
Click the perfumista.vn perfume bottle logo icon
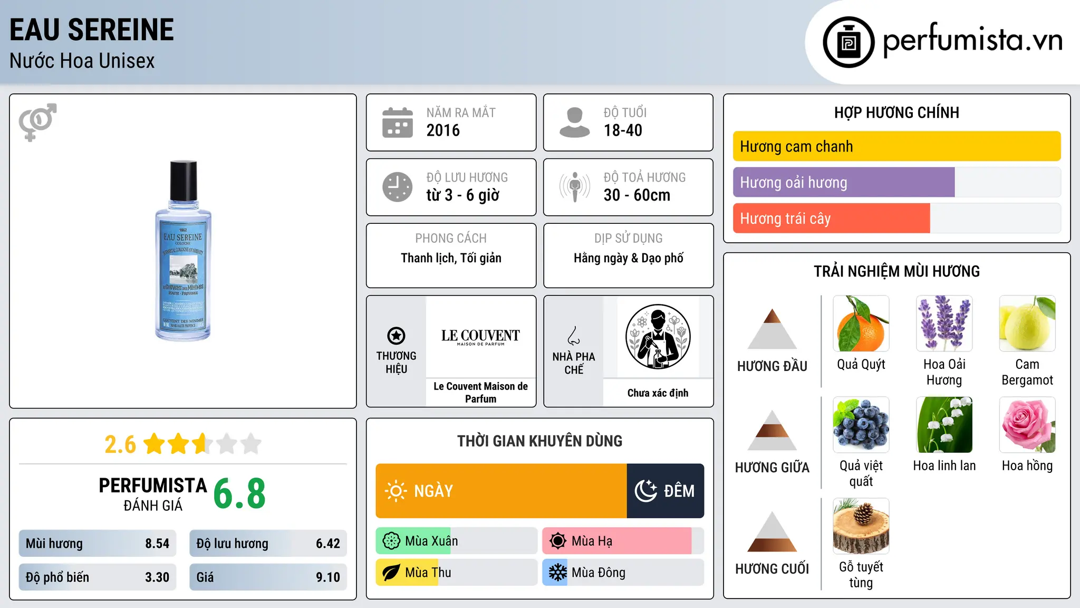pyautogui.click(x=848, y=42)
